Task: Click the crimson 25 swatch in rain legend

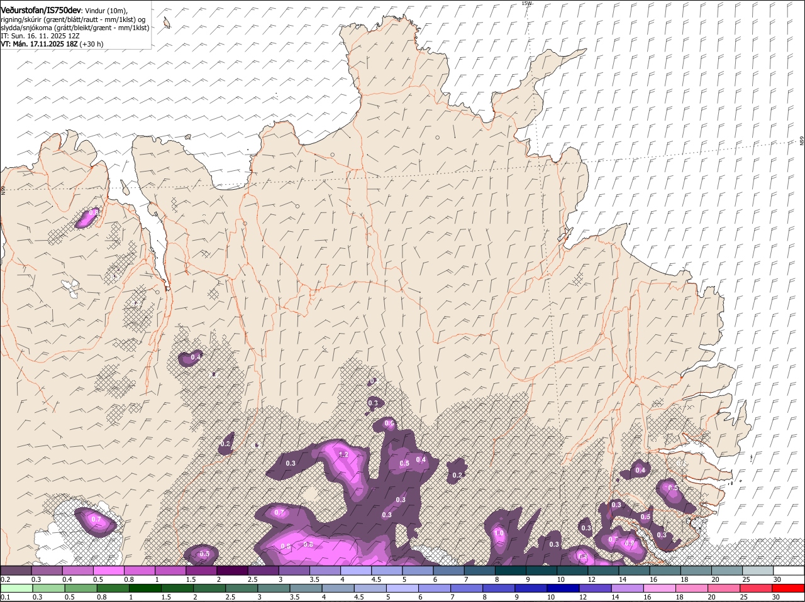Action: [x=757, y=588]
